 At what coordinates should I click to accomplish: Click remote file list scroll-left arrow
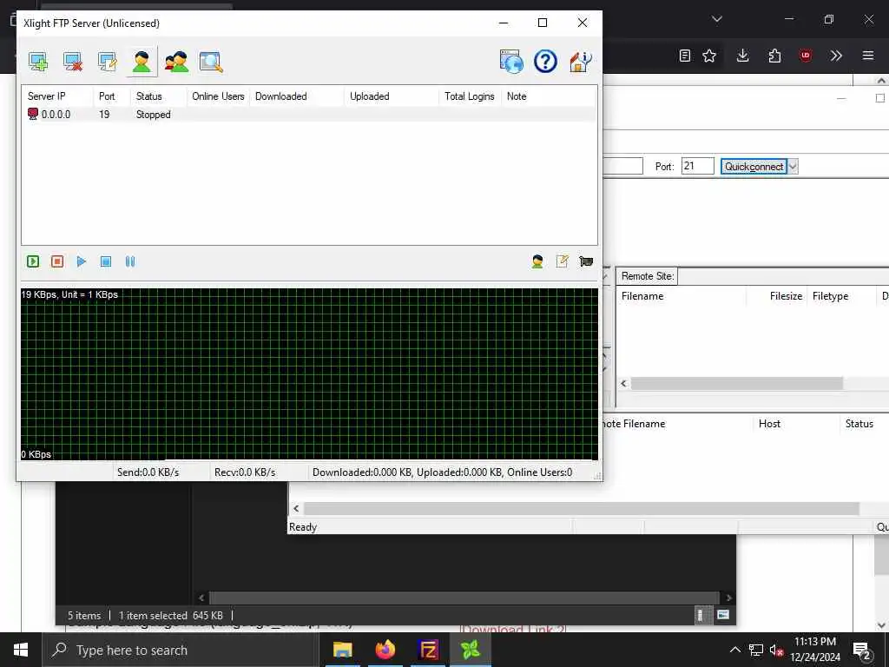pyautogui.click(x=623, y=383)
